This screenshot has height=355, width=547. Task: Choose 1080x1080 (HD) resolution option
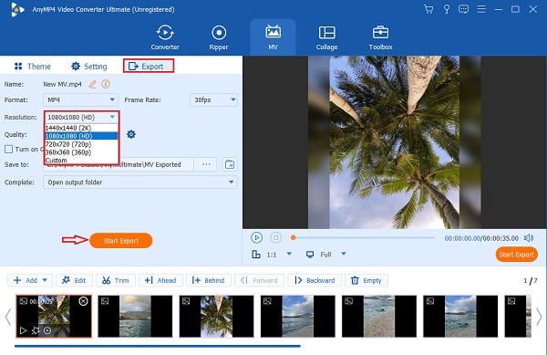click(82, 136)
